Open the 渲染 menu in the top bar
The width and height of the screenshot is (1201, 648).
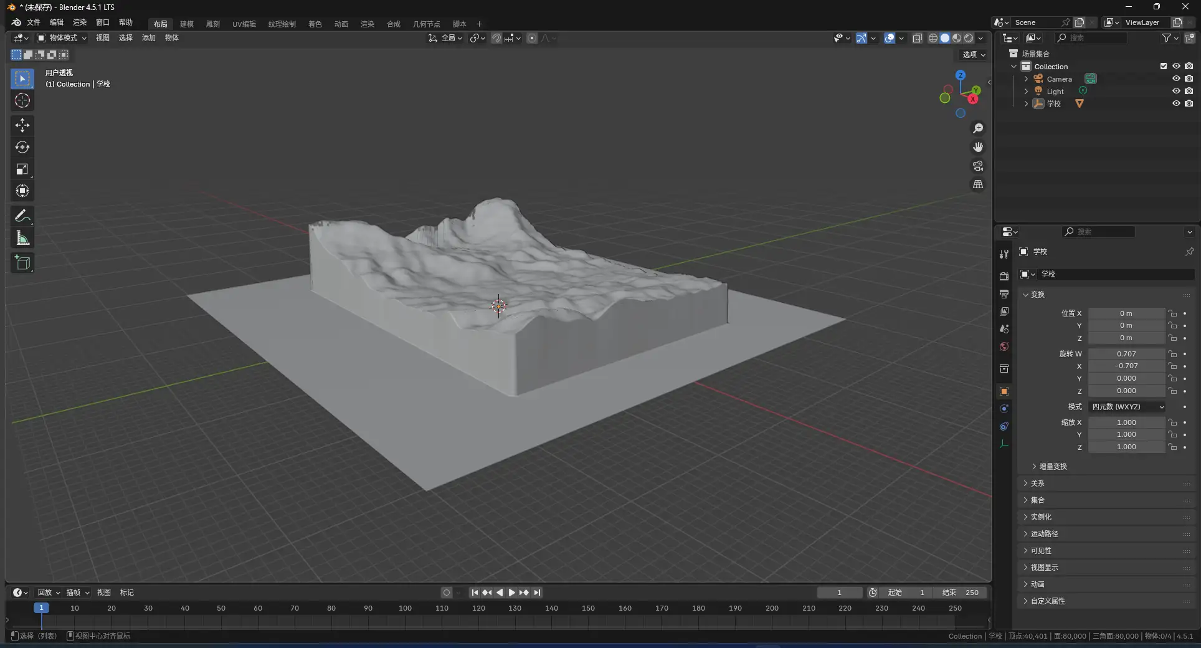79,23
